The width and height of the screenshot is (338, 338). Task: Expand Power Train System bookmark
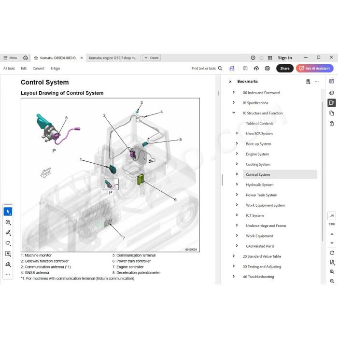237,195
